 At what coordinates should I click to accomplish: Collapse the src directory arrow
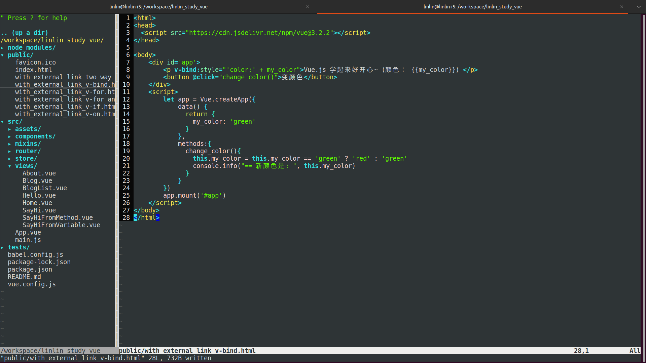2,122
